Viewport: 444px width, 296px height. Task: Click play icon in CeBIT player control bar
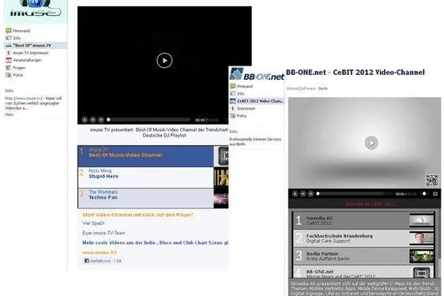coord(295,194)
